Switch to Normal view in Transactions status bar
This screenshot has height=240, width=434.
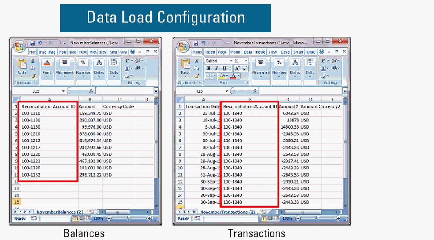(x=264, y=218)
